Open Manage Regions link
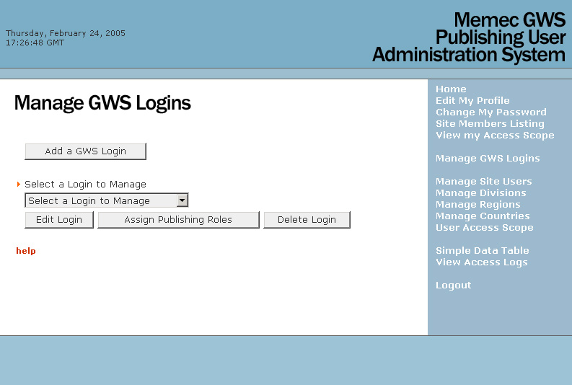Screen dimensions: 572x385 click(478, 205)
